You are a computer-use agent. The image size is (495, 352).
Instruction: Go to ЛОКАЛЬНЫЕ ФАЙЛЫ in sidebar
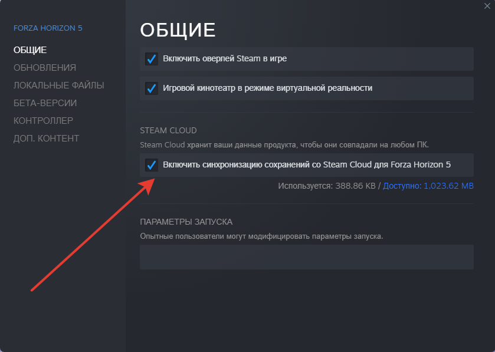pos(59,85)
